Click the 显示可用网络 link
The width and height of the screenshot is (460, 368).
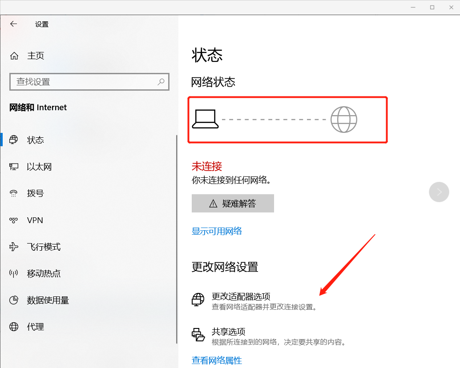click(x=217, y=231)
